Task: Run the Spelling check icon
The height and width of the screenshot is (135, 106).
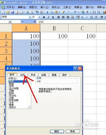Action: pos(37,12)
